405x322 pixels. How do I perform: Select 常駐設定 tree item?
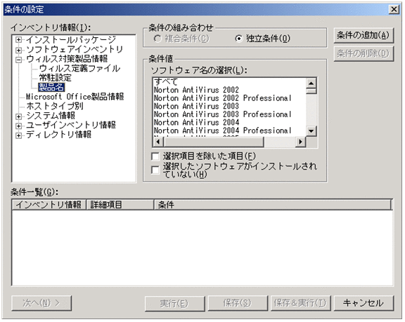point(55,78)
